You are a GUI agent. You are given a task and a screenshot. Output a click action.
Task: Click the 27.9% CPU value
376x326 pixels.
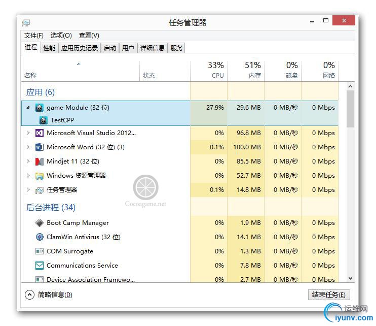pos(215,108)
